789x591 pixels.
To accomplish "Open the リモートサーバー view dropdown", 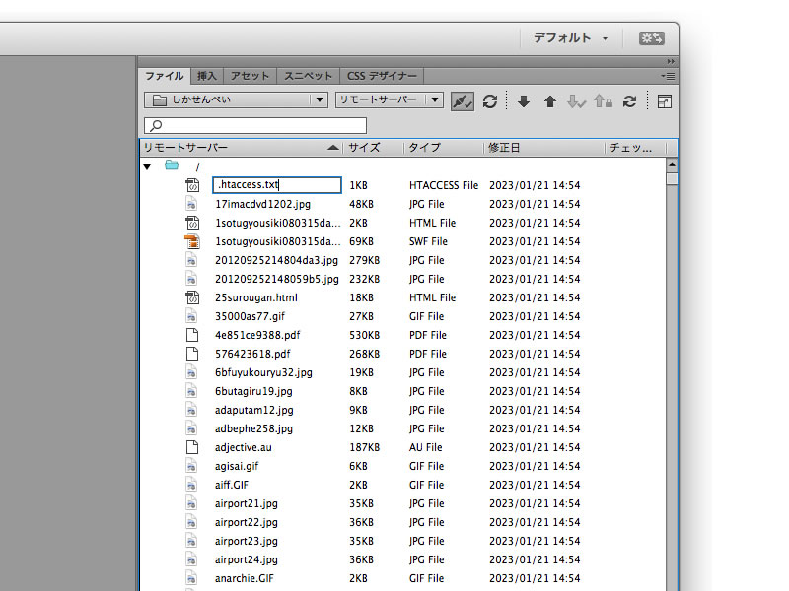I will pyautogui.click(x=389, y=100).
